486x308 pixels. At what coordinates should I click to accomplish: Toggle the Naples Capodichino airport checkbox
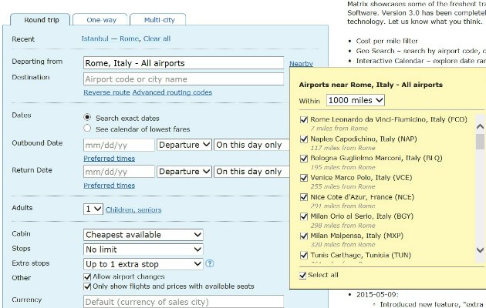coord(303,139)
